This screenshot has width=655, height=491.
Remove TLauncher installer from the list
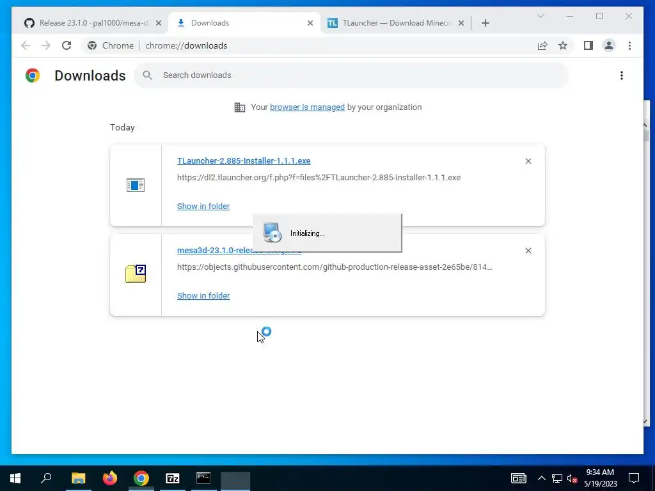point(528,161)
